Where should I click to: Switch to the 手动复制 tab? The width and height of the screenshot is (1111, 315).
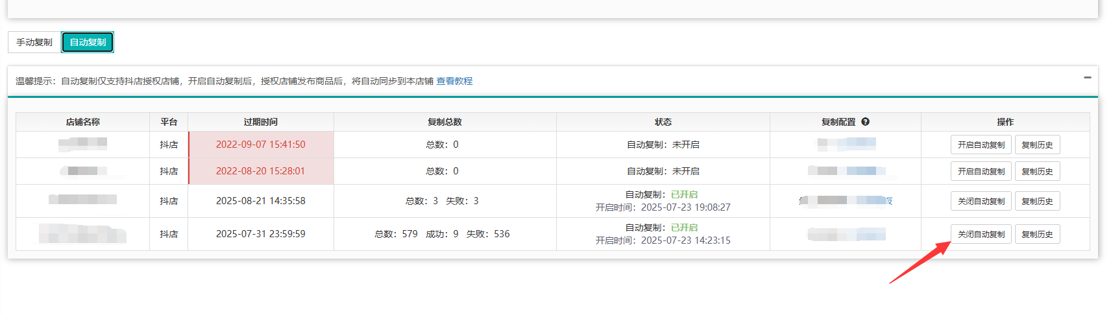(34, 42)
